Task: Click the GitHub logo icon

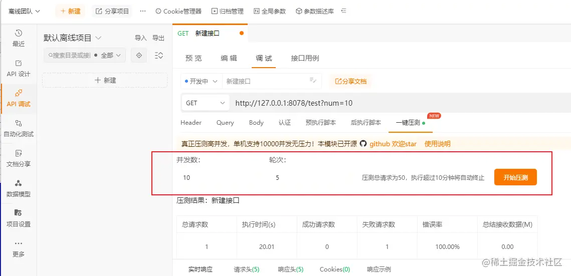Action: point(363,144)
